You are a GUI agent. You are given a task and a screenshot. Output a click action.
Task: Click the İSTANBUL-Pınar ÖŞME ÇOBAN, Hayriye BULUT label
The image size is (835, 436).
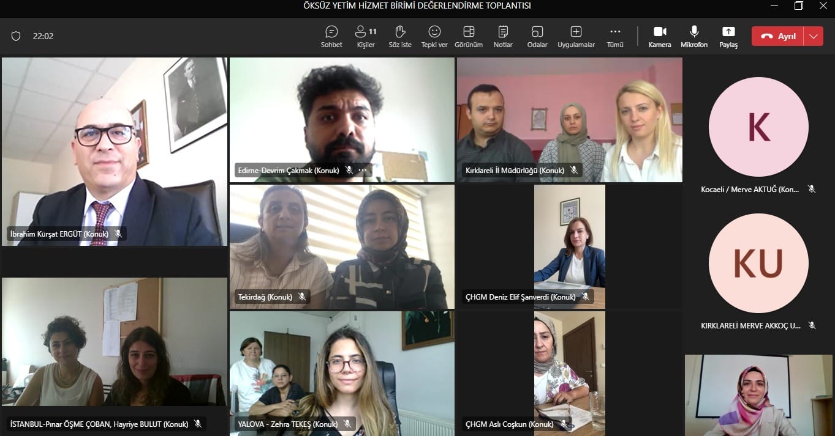[99, 423]
